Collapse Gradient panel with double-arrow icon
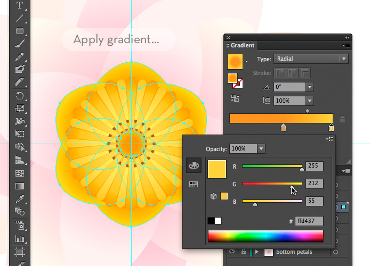 point(347,37)
